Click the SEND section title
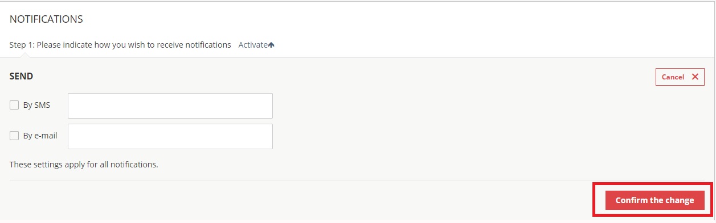The width and height of the screenshot is (716, 223). click(21, 75)
